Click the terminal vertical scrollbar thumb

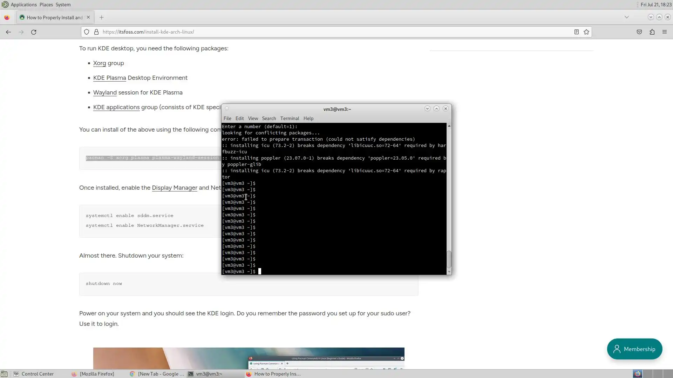tap(449, 259)
